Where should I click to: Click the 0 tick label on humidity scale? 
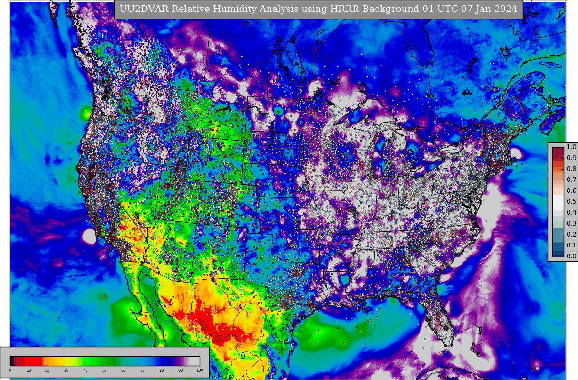(x=10, y=370)
